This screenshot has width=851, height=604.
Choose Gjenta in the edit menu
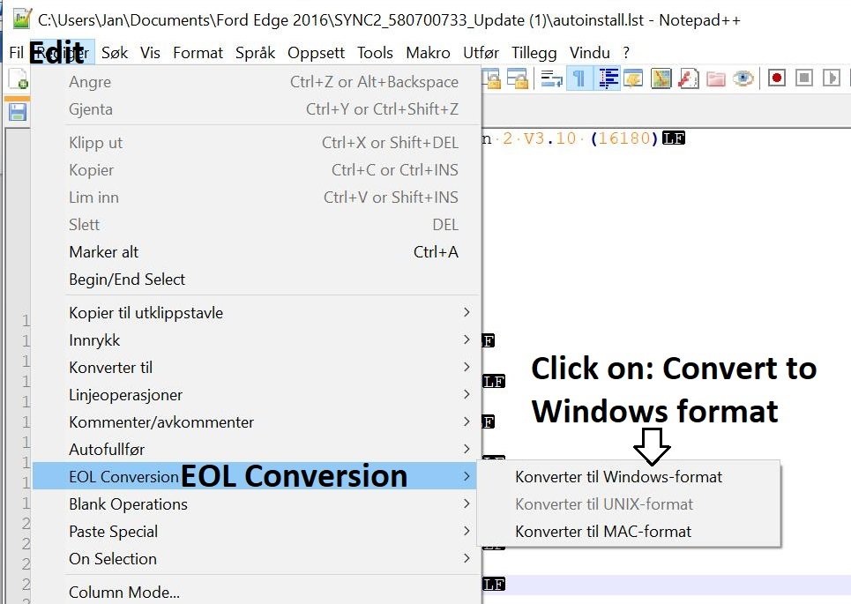256,109
